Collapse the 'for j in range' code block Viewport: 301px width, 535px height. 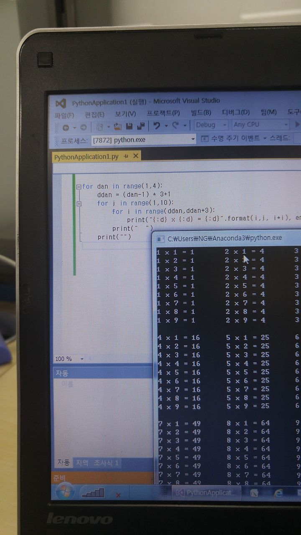click(79, 204)
